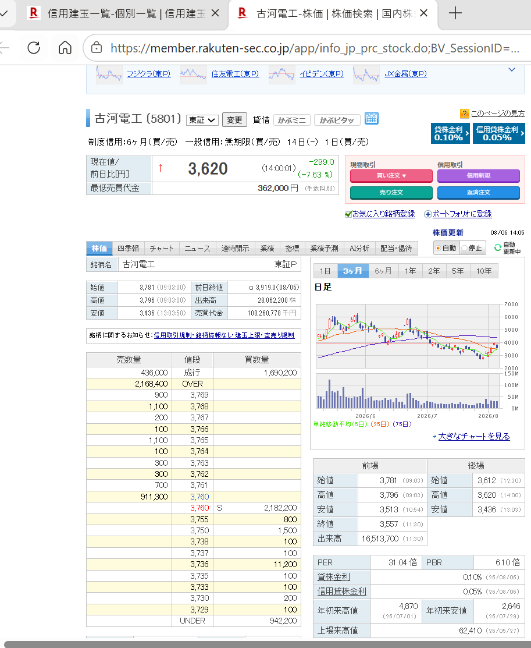
Task: Open the 東証 market dropdown
Action: click(202, 120)
